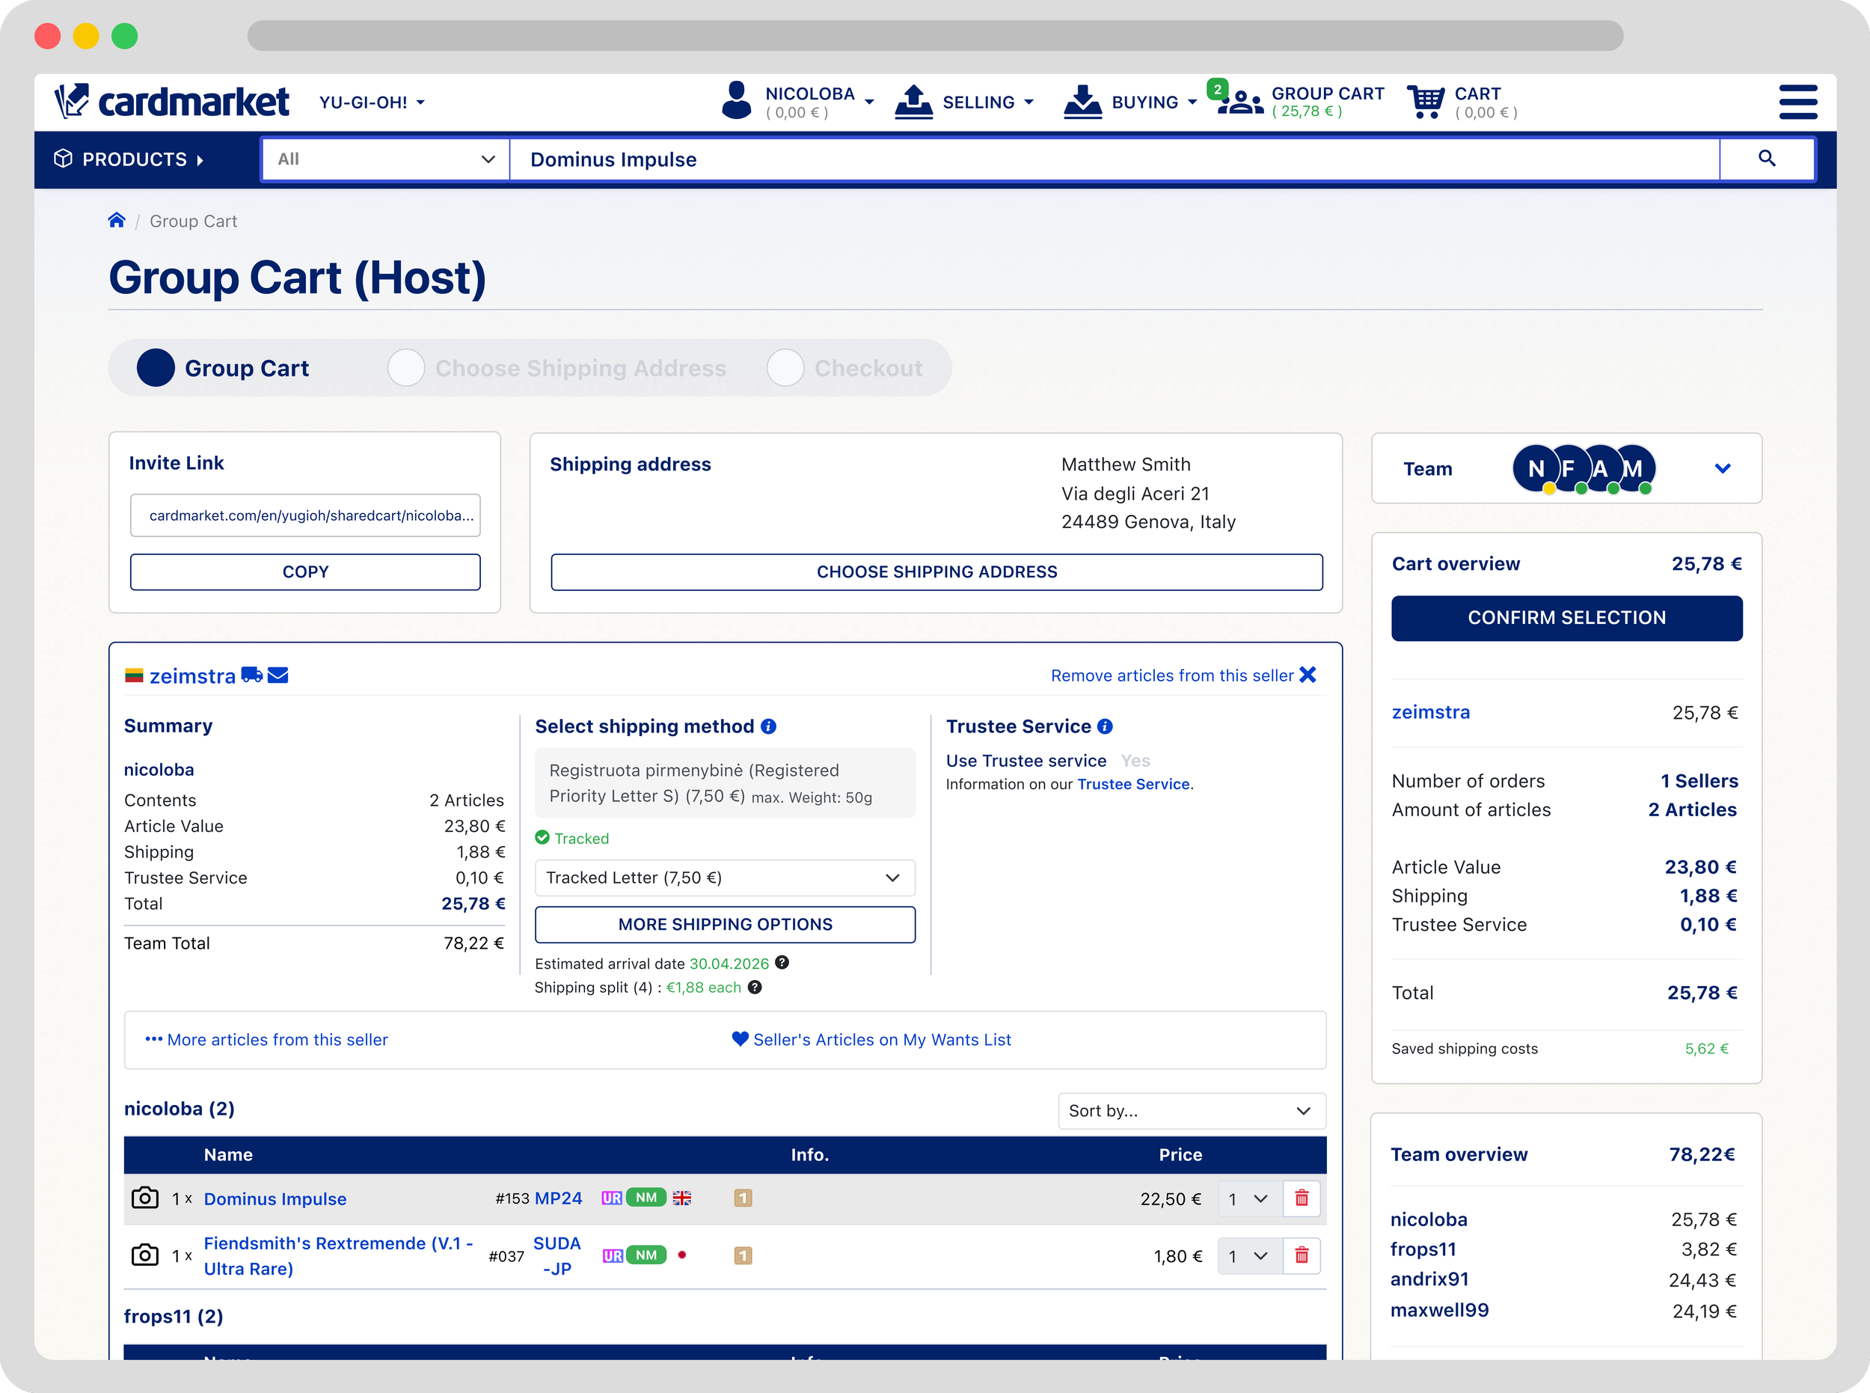Image resolution: width=1870 pixels, height=1393 pixels.
Task: Delete Fiendsmith's Rextremende using the trash icon
Action: [1301, 1255]
